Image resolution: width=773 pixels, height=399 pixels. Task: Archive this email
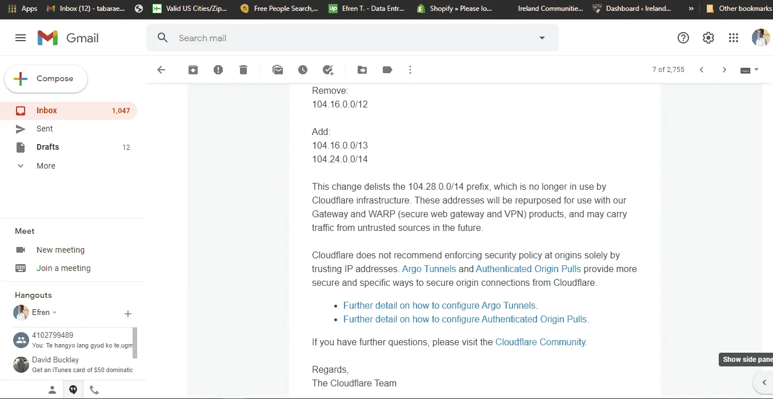(193, 70)
